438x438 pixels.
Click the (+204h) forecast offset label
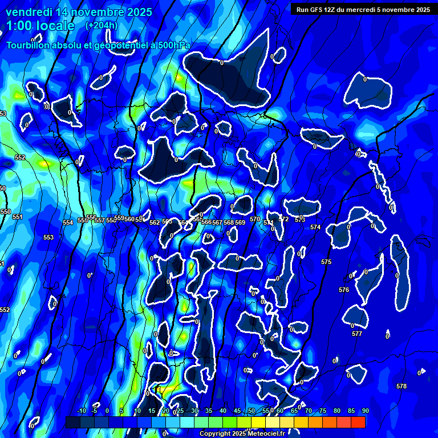[x=102, y=26]
